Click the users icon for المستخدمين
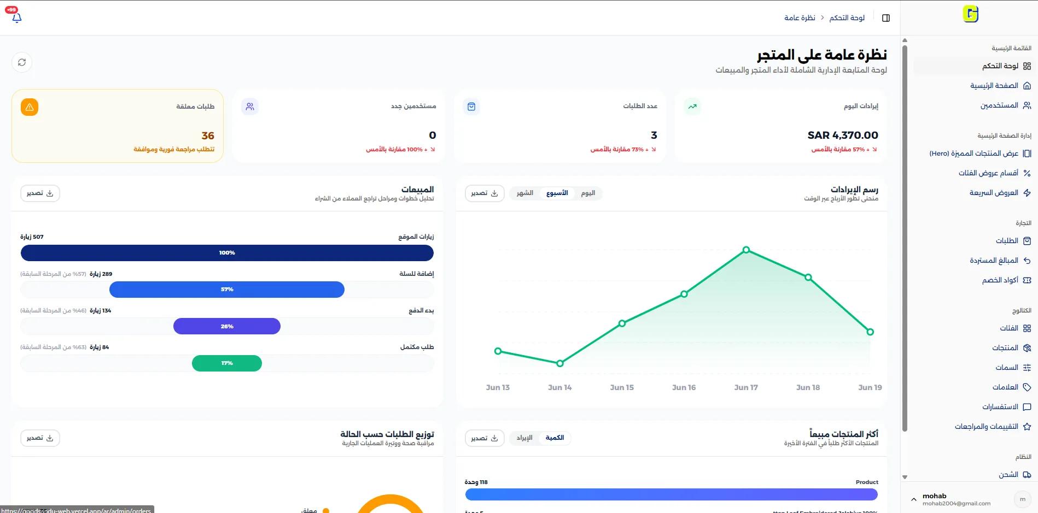1038x513 pixels. (1027, 105)
